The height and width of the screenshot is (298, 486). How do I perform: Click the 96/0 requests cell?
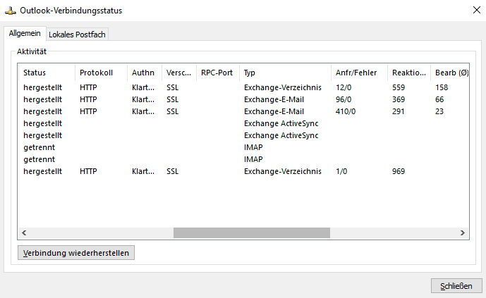pos(344,99)
